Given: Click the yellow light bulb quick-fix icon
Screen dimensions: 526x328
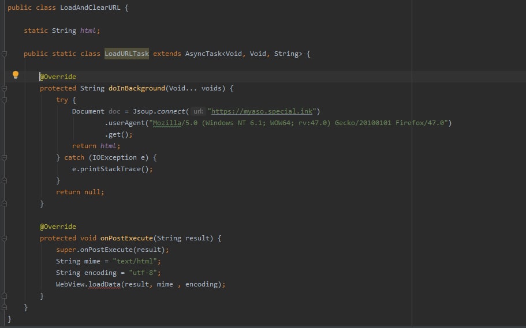Looking at the screenshot, I should [x=16, y=75].
